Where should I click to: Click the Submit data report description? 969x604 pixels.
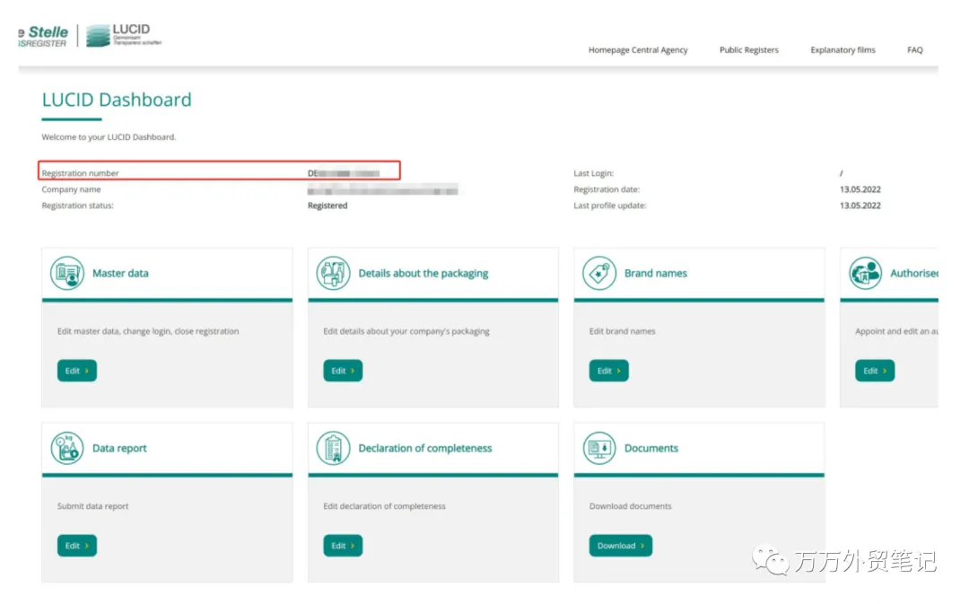[92, 506]
